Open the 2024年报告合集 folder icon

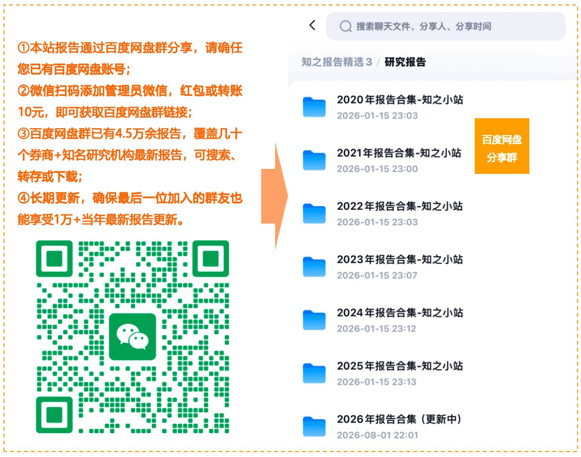(314, 320)
